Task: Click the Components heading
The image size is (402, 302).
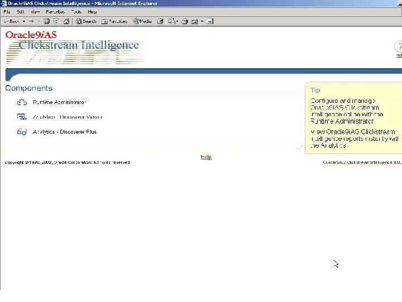Action: (x=28, y=88)
